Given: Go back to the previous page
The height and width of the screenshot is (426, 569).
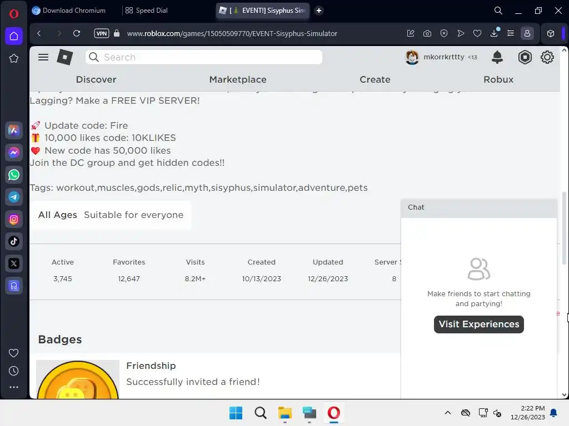Looking at the screenshot, I should coord(39,33).
